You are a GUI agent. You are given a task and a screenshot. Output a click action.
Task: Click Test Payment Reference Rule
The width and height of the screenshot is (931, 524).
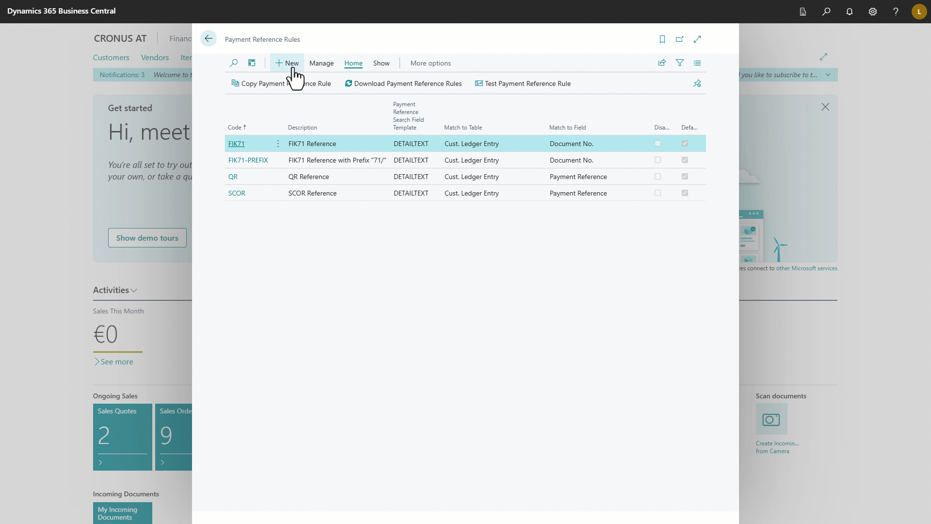[523, 83]
